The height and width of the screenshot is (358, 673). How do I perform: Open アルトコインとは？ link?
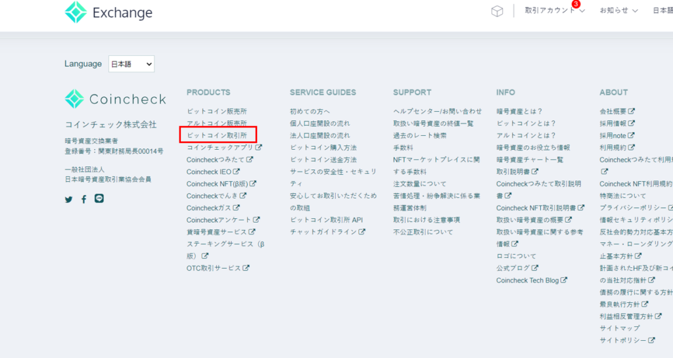[x=526, y=135]
